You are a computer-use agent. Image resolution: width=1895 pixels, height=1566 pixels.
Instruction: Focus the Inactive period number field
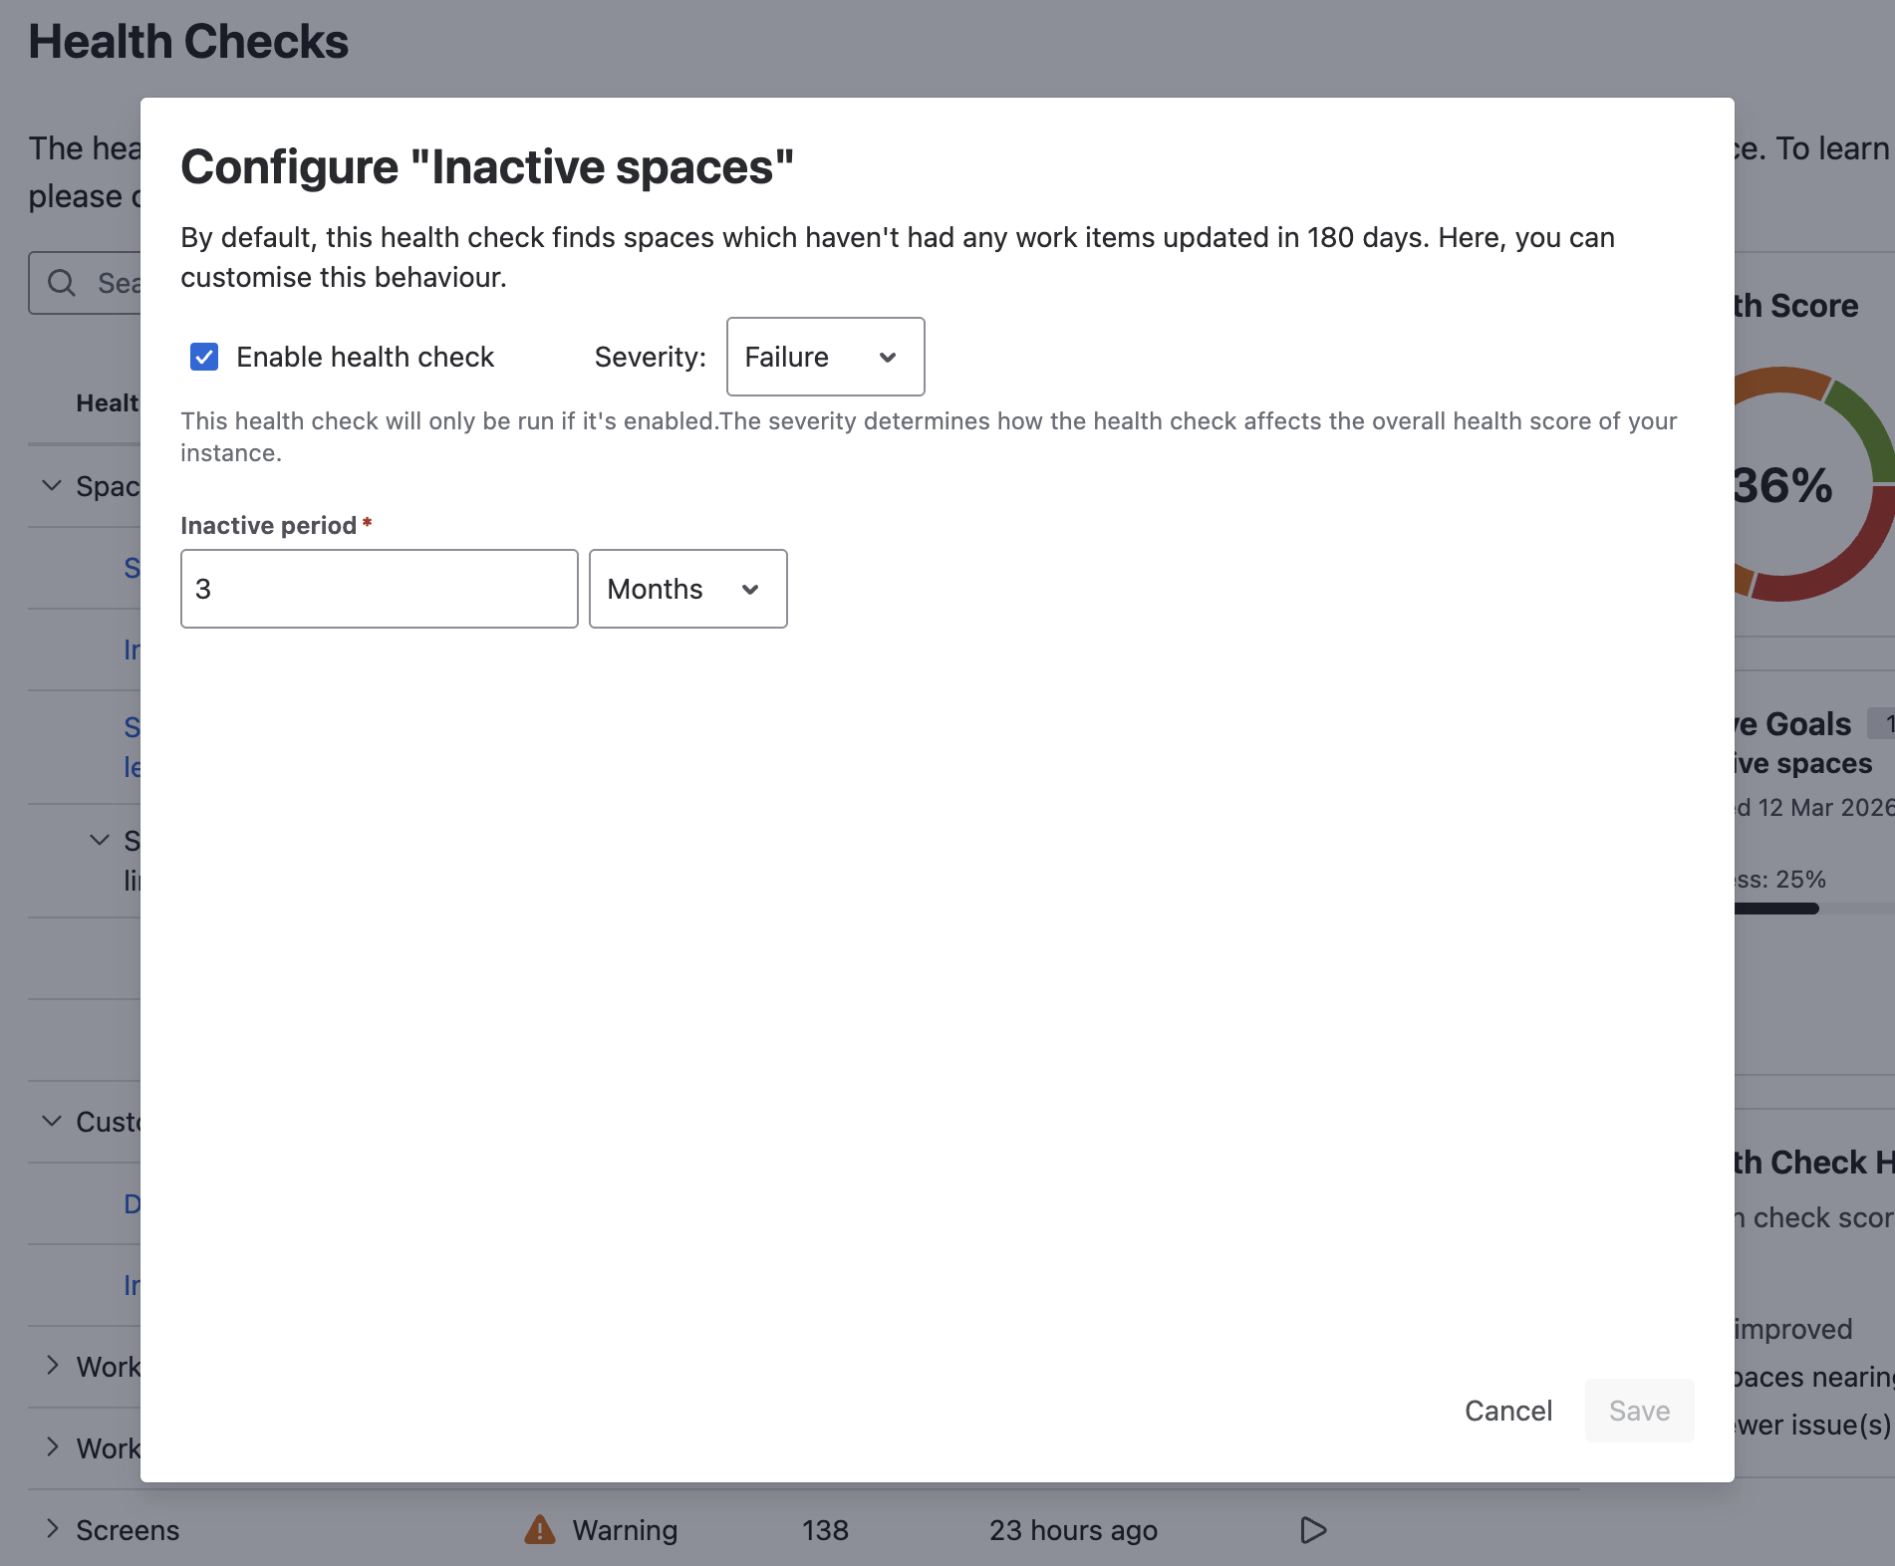(x=379, y=589)
